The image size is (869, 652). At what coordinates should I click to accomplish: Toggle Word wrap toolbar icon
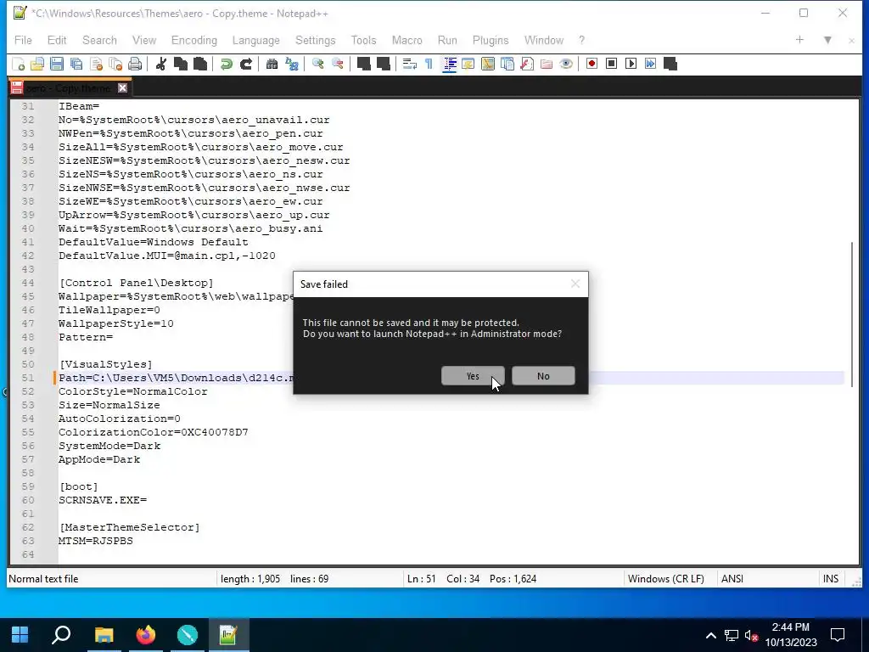click(x=410, y=65)
